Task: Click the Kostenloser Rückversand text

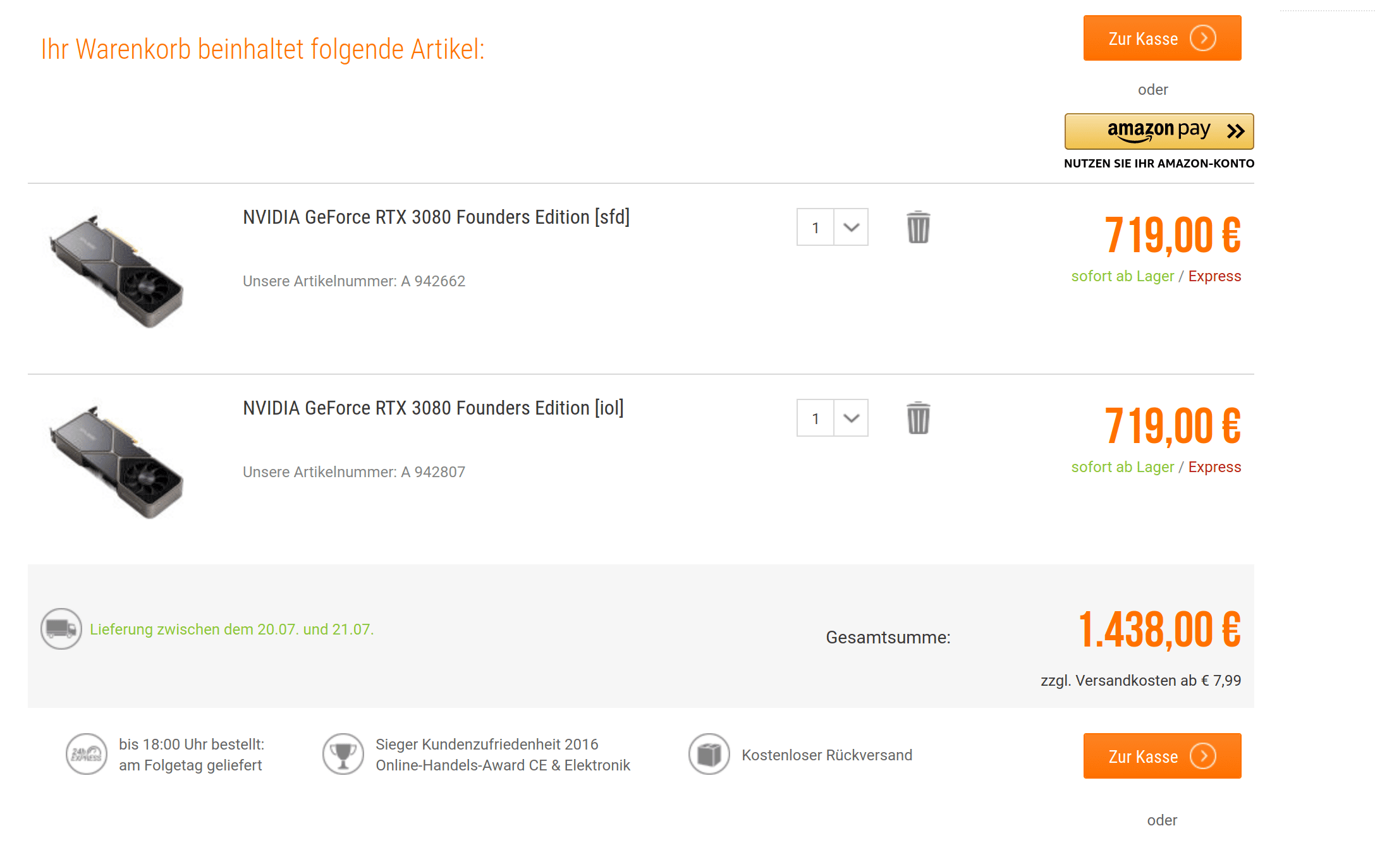Action: pyautogui.click(x=827, y=755)
